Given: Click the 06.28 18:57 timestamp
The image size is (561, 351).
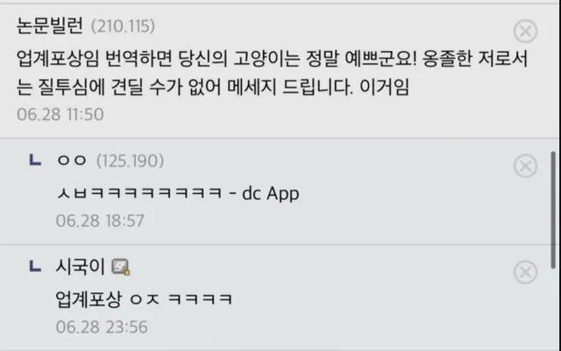Looking at the screenshot, I should click(100, 220).
